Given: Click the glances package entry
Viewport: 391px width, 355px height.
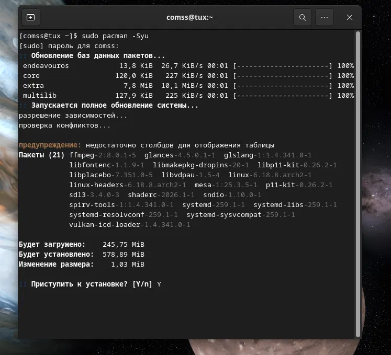Looking at the screenshot, I should pyautogui.click(x=180, y=155).
